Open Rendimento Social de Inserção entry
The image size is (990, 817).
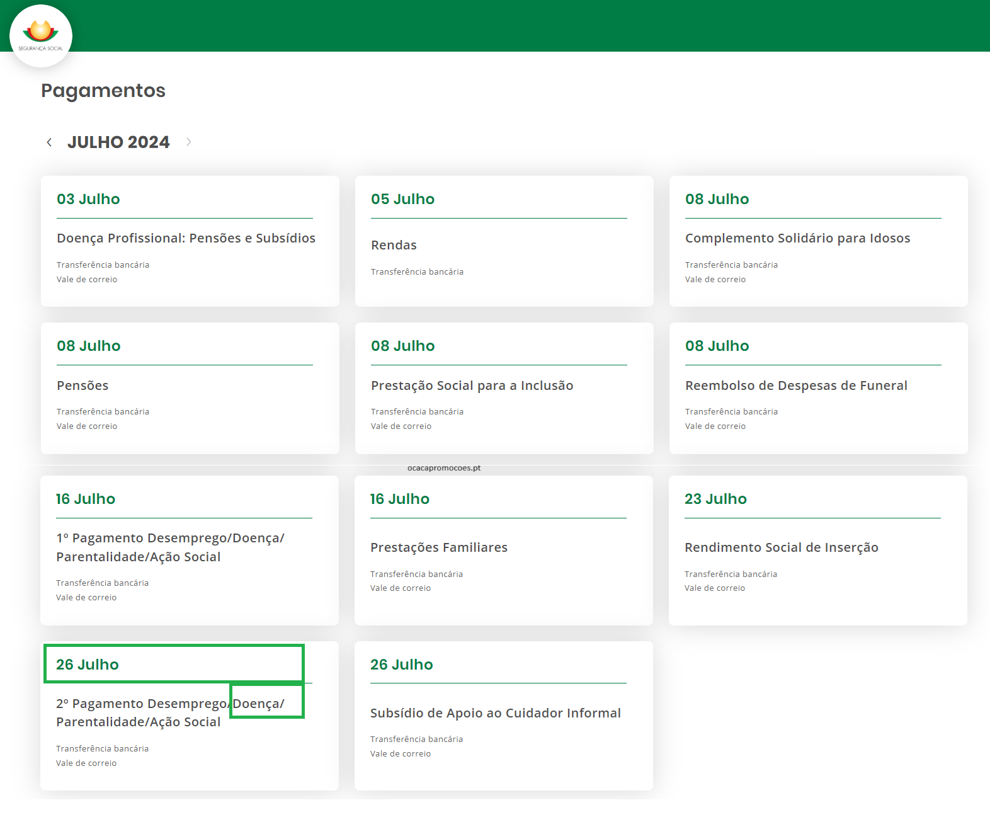[x=781, y=547]
